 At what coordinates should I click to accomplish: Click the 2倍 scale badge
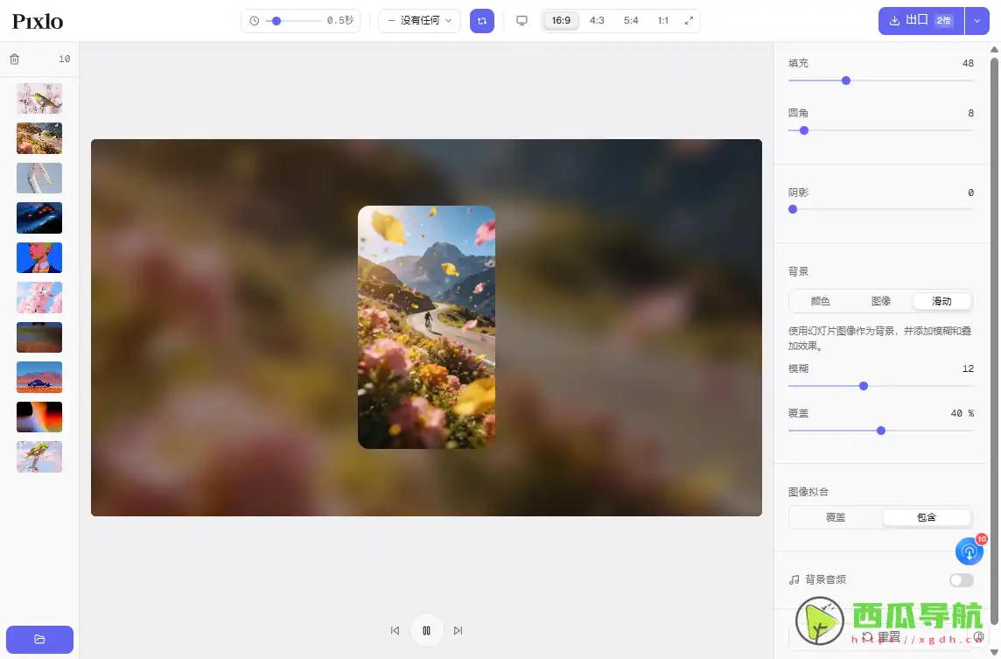[943, 21]
